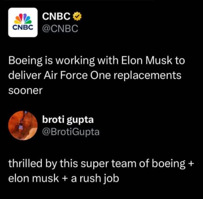The image size is (203, 199).
Task: Click the gold verified badge beside CNBC
Action: point(77,16)
